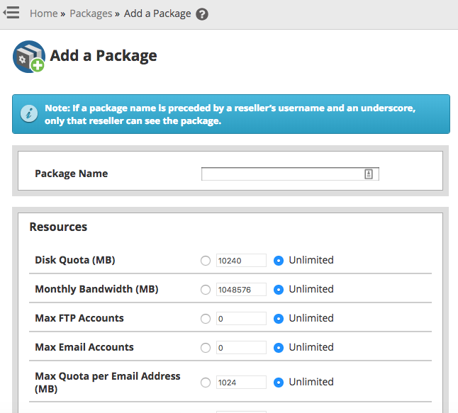The image size is (458, 413).
Task: Click the Monthly Bandwidth 1048576 input field
Action: coord(241,290)
